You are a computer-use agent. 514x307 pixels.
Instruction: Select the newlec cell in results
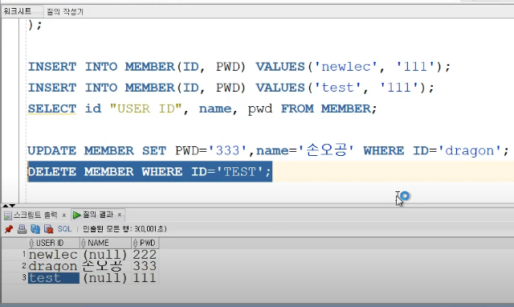pyautogui.click(x=54, y=255)
